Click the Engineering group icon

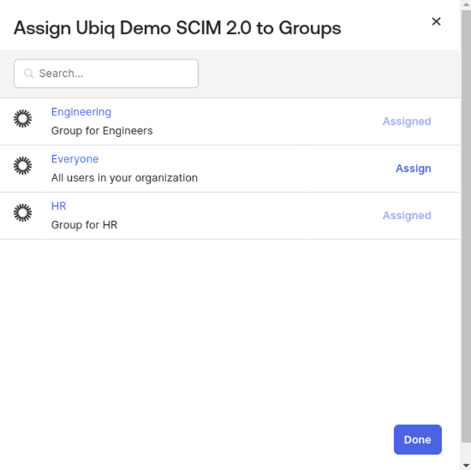click(22, 118)
